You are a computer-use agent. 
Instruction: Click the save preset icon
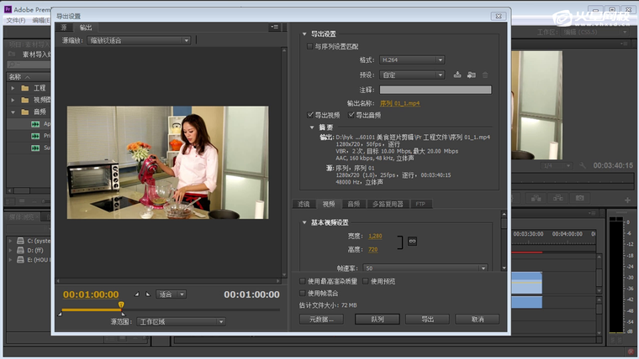pyautogui.click(x=457, y=75)
